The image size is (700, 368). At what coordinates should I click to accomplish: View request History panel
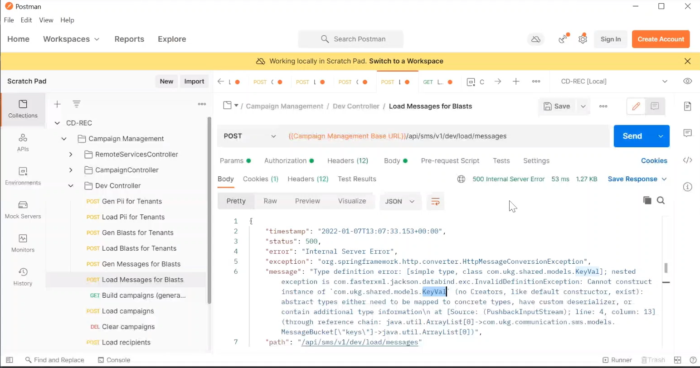[x=23, y=277]
